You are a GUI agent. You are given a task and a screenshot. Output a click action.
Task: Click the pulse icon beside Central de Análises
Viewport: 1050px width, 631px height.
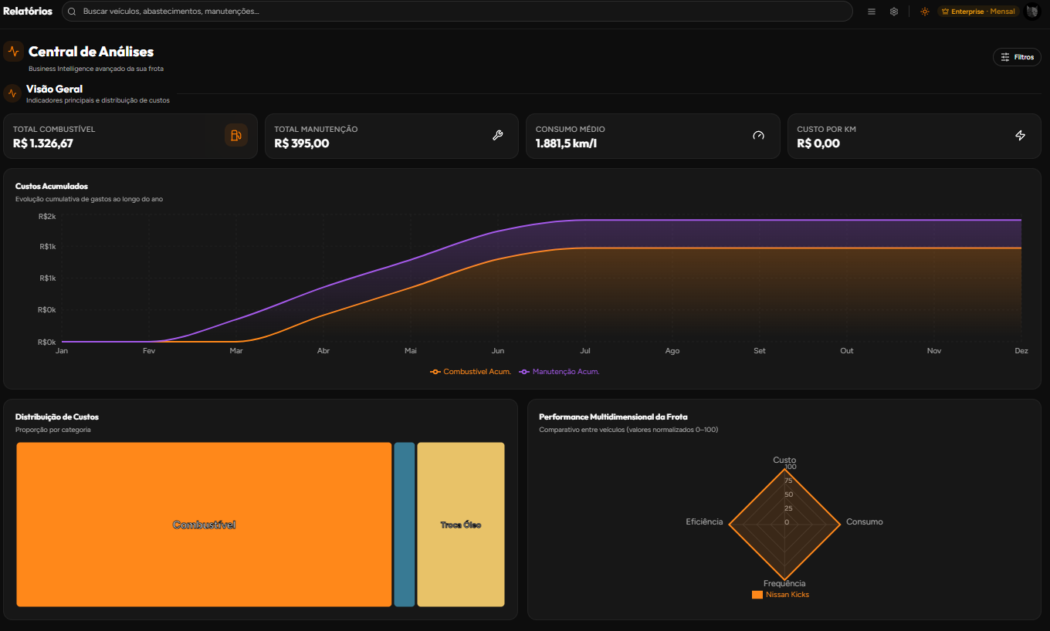(13, 52)
